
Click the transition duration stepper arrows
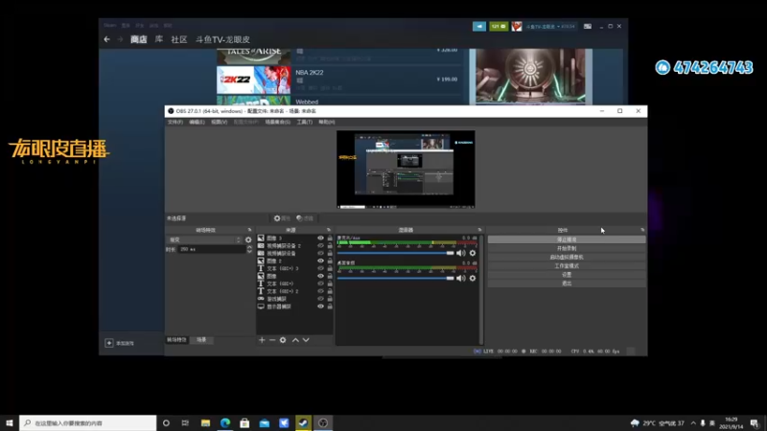pyautogui.click(x=249, y=249)
